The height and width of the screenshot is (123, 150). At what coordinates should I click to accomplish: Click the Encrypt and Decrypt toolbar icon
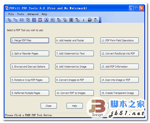click(22, 20)
